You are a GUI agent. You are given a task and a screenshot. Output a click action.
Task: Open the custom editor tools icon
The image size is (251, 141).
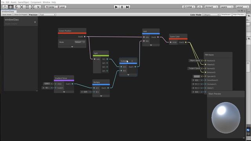coord(38,7)
